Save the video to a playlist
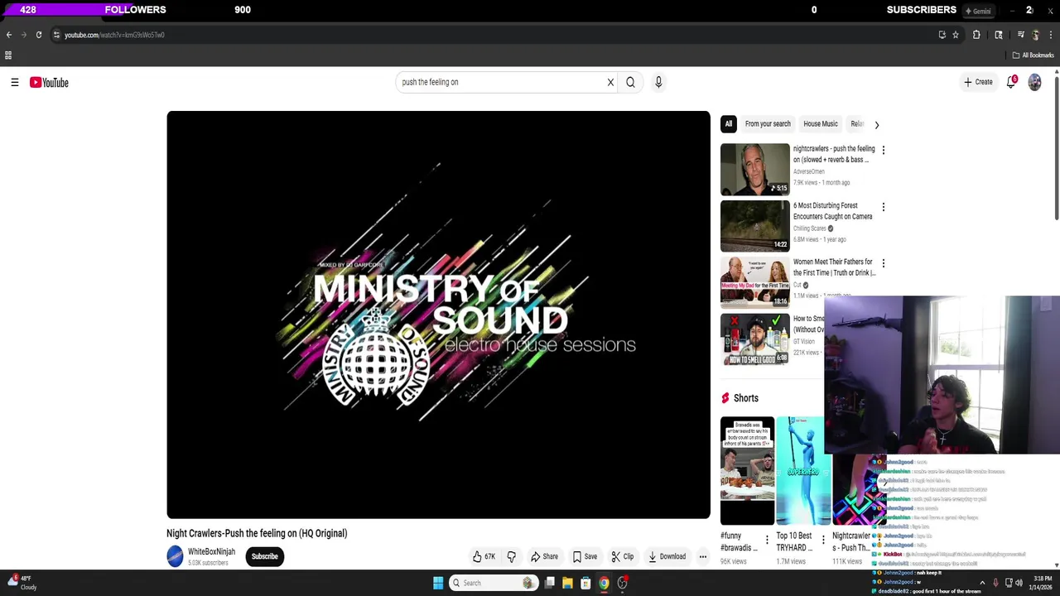This screenshot has width=1060, height=596. tap(585, 556)
